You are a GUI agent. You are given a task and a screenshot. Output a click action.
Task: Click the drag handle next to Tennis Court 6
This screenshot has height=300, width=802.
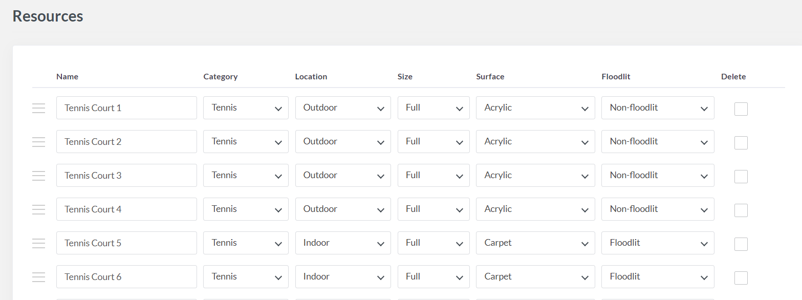pos(39,277)
